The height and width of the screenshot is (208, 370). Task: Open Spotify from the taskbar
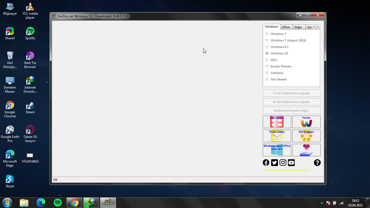pyautogui.click(x=58, y=203)
